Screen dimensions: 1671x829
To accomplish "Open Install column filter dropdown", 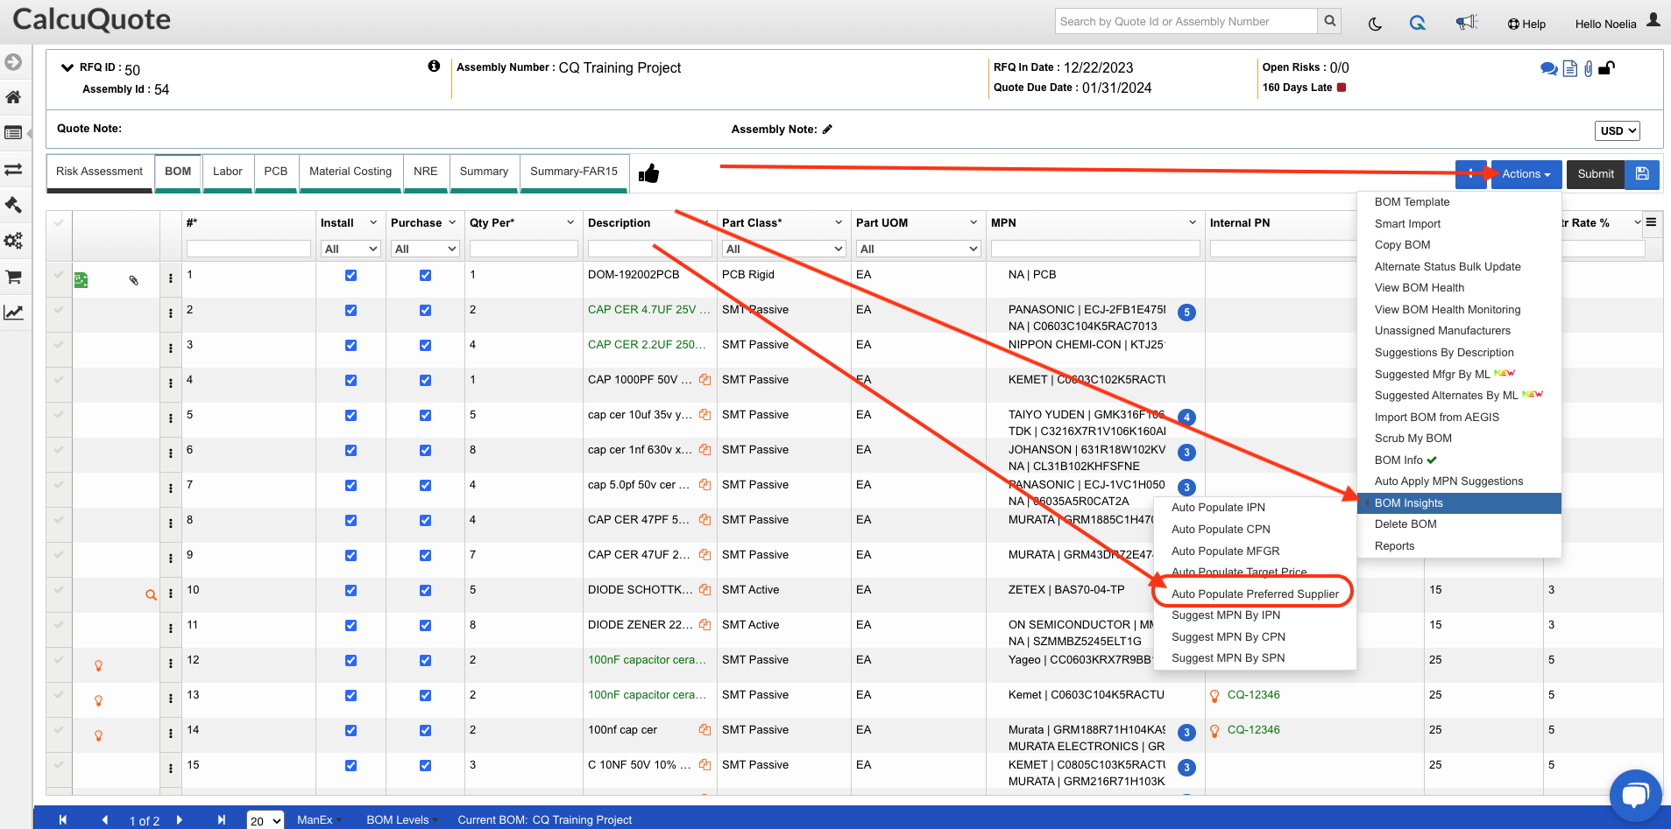I will [x=350, y=249].
